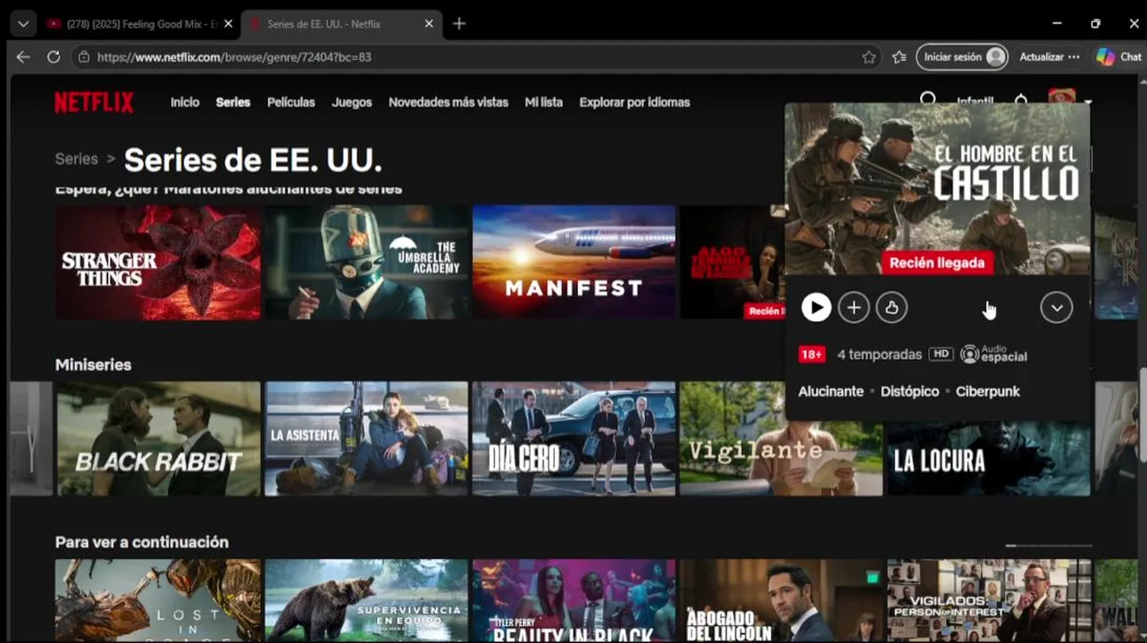Click the Distópico genre tag
Viewport: 1147px width, 643px height.
pyautogui.click(x=909, y=391)
